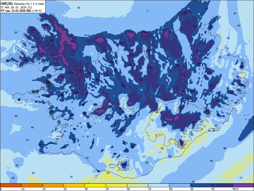Select the dark blue 90–95 legend swatch
The image size is (254, 191).
coord(201,185)
